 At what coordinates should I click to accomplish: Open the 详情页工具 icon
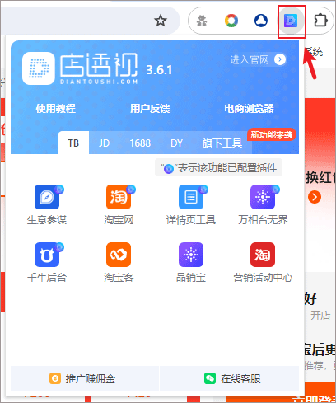pos(191,197)
